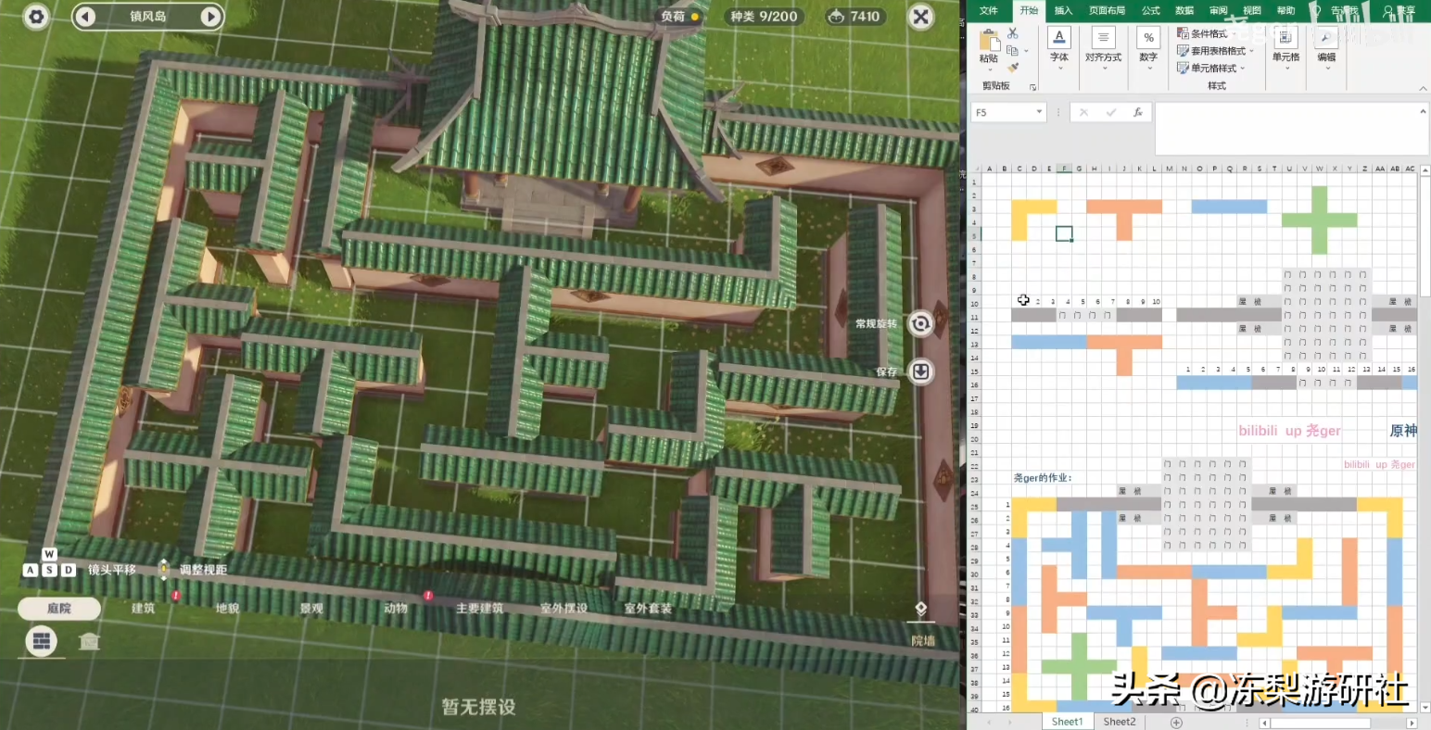Open the Name Box dropdown arrow
The width and height of the screenshot is (1431, 730).
point(1039,112)
